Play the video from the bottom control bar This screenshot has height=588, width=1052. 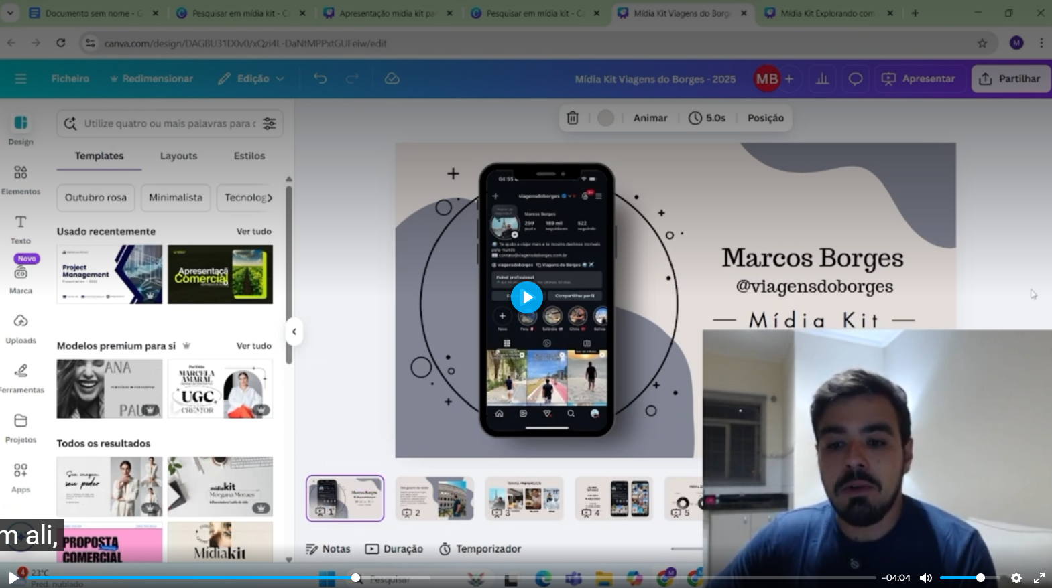click(13, 577)
